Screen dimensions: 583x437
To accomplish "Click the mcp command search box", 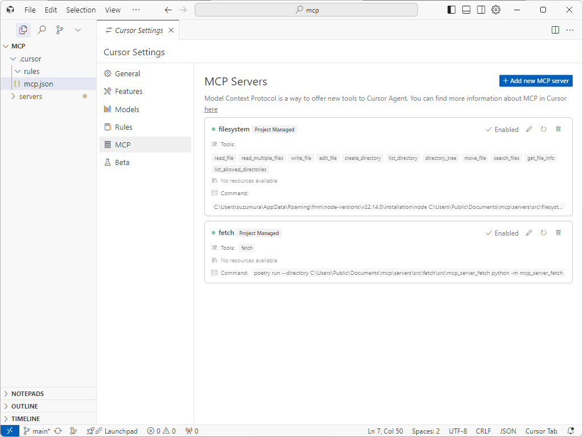I will [306, 10].
